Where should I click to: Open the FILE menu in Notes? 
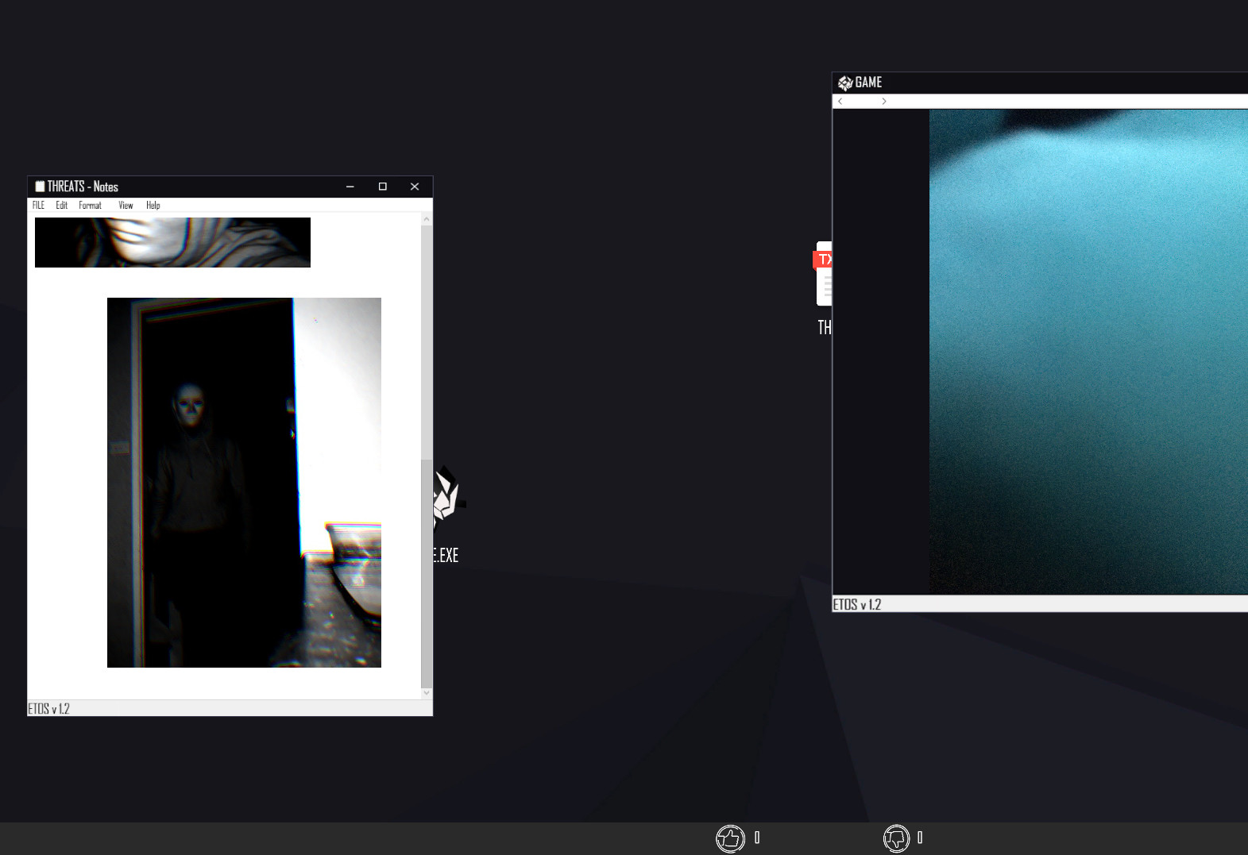(x=38, y=206)
